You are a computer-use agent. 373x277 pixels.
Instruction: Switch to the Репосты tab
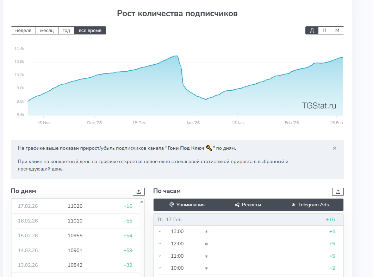pyautogui.click(x=248, y=205)
